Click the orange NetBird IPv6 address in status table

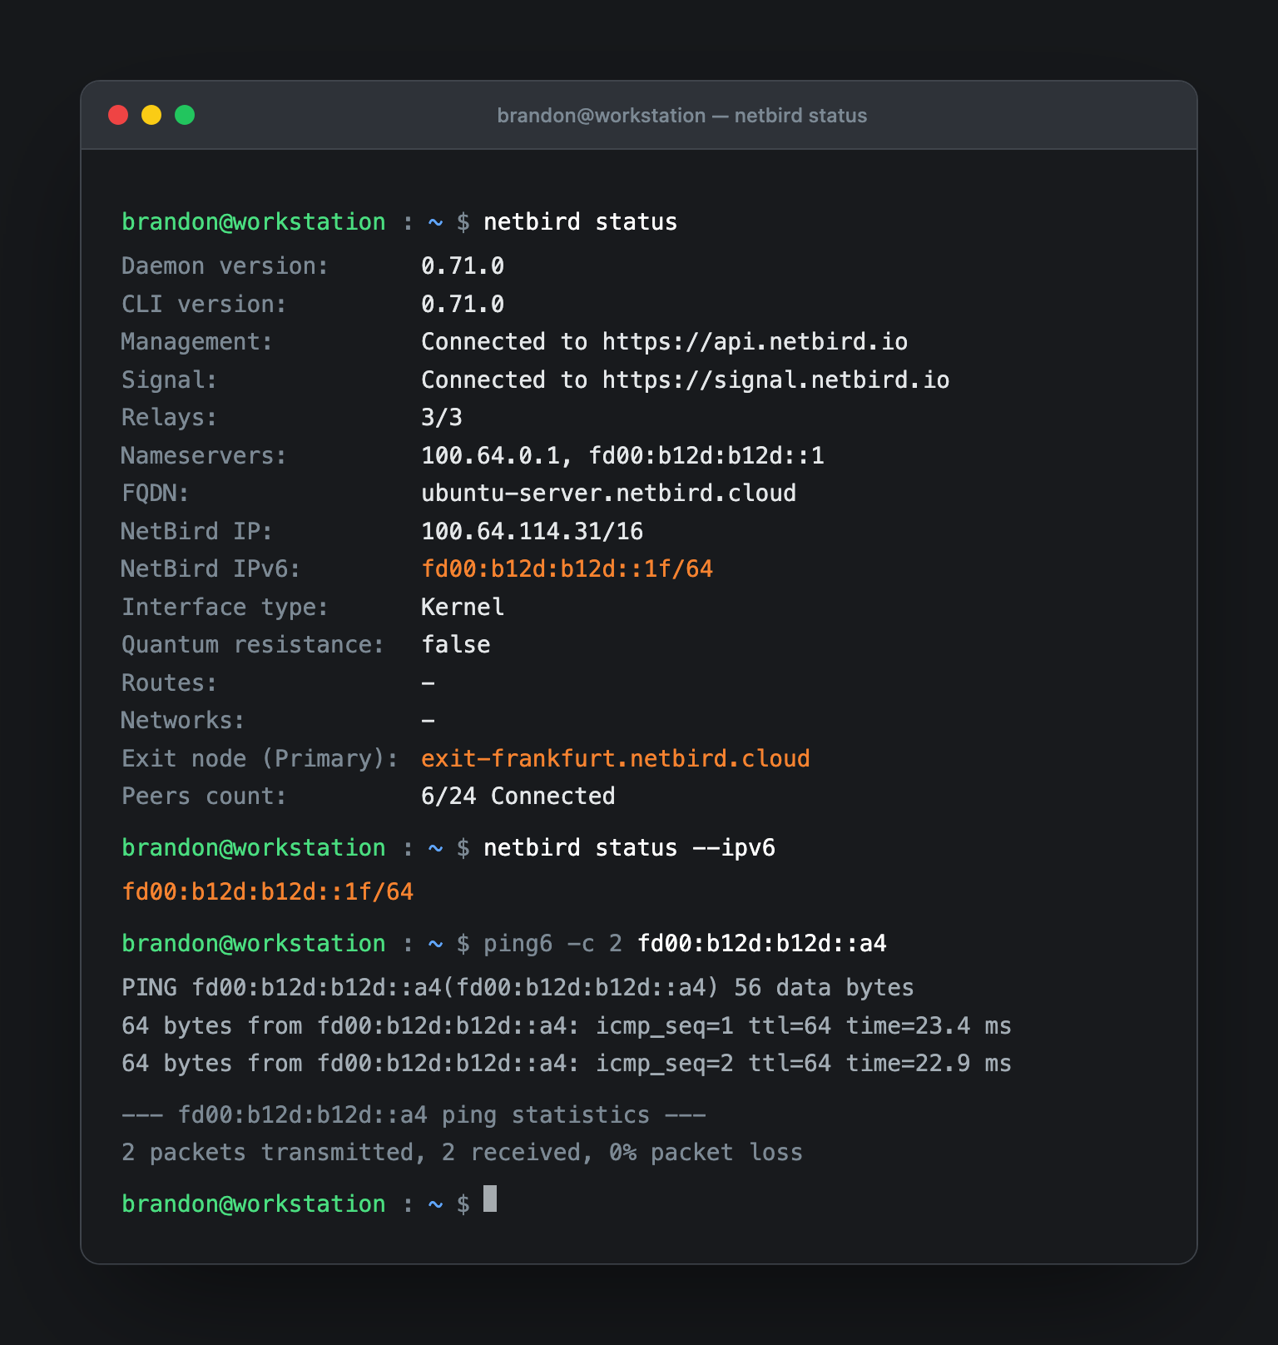[x=567, y=569]
